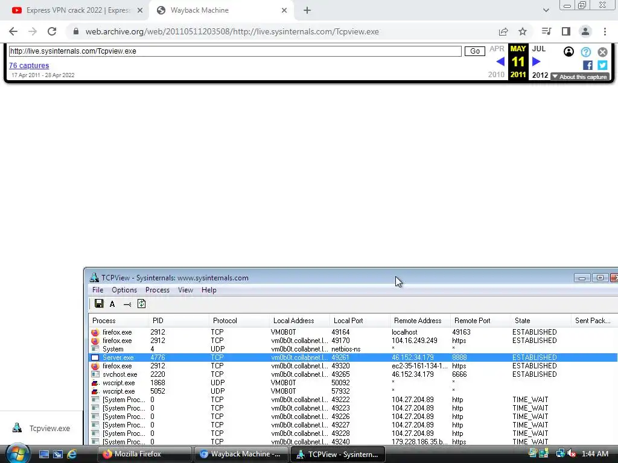Open the TCPView Options menu
Screen dimensions: 618x463
point(124,290)
